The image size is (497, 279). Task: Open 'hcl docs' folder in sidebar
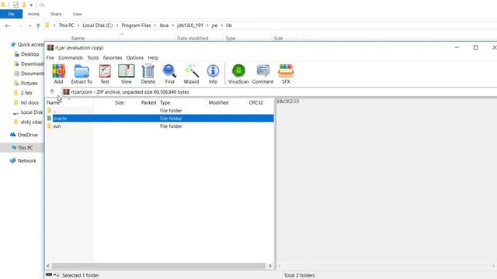tap(26, 102)
